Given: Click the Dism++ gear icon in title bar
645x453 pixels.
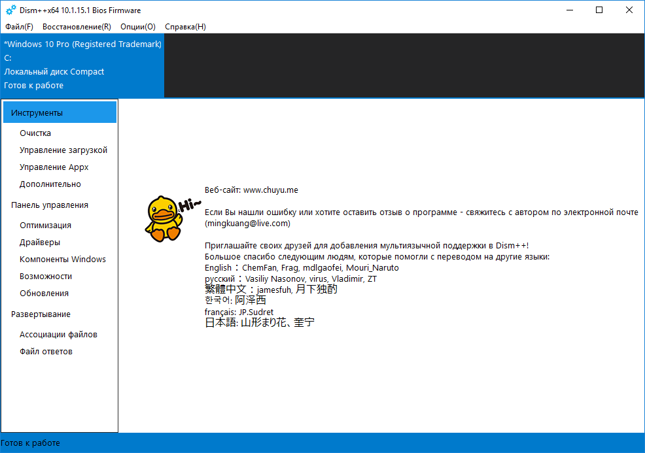Looking at the screenshot, I should click(x=10, y=10).
